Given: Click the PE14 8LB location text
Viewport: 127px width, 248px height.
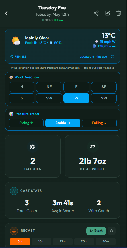Looking at the screenshot, I should click(21, 57).
